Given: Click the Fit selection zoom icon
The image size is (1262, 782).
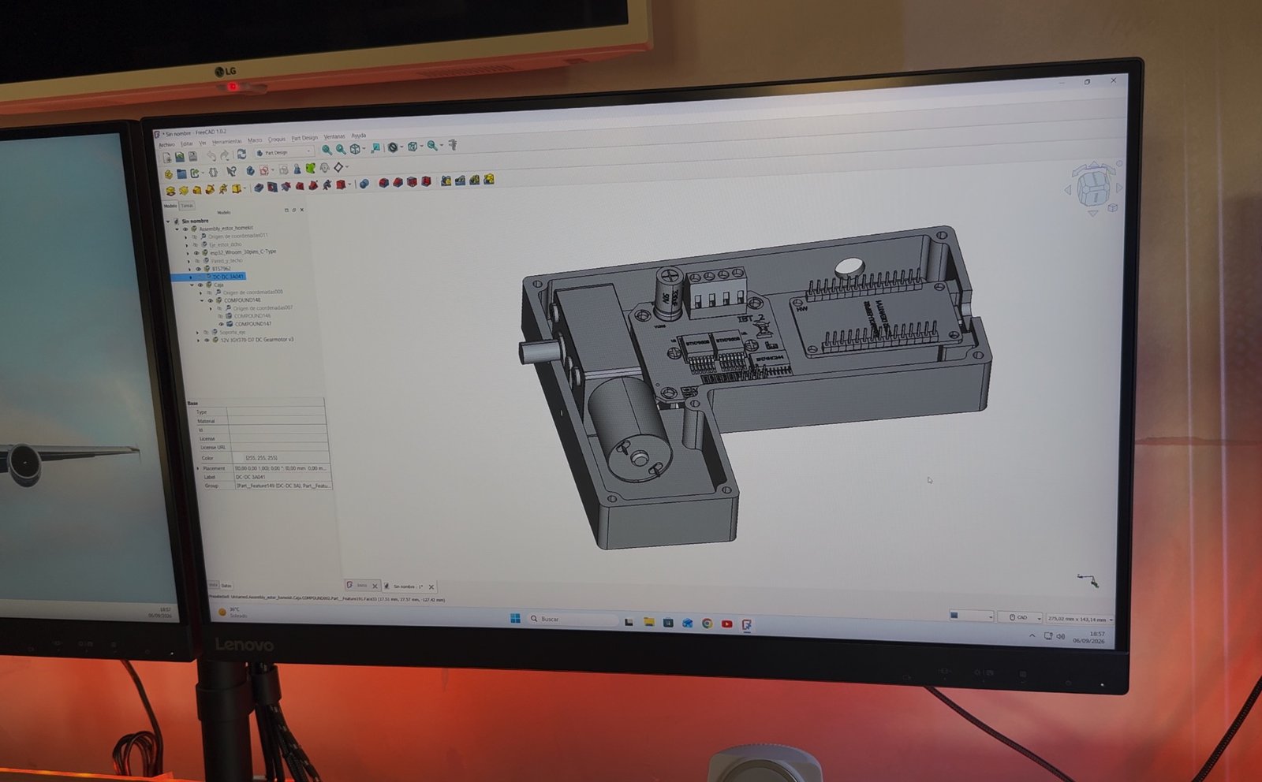Looking at the screenshot, I should (x=341, y=149).
